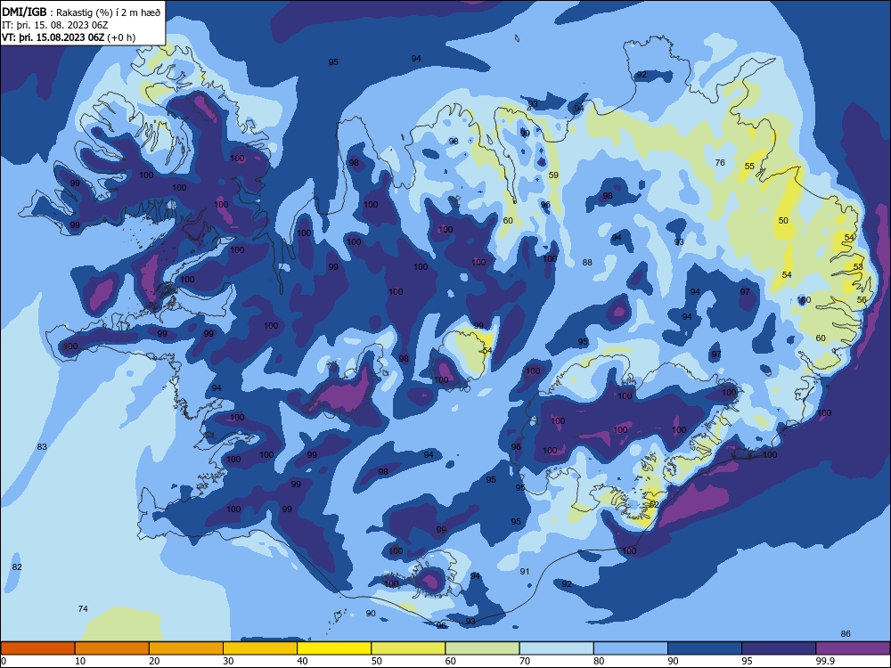
Task: Click the legend tick label '10'
Action: coord(80,661)
